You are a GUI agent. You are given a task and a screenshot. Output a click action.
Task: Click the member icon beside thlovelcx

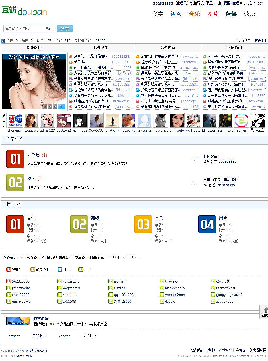(x=162, y=281)
